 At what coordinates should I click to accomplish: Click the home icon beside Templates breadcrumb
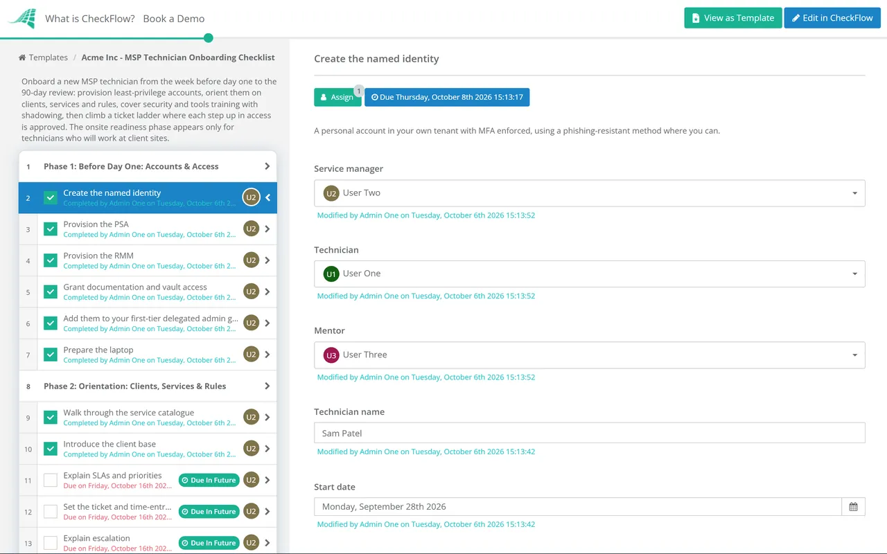[x=22, y=57]
